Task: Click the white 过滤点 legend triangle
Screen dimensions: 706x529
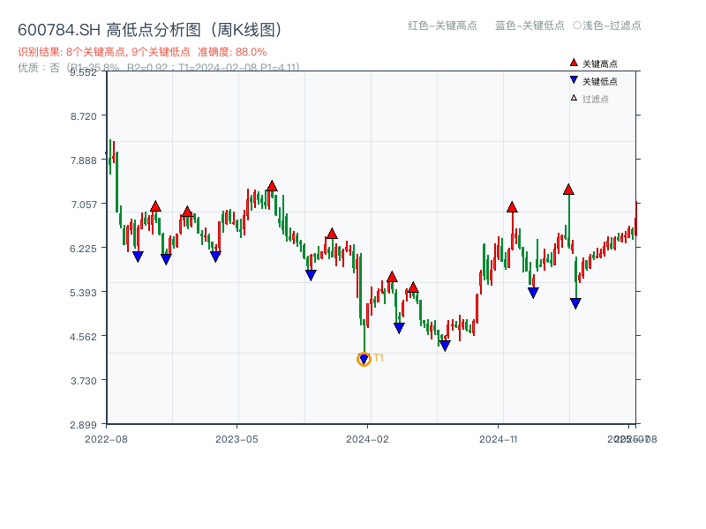Action: [574, 98]
